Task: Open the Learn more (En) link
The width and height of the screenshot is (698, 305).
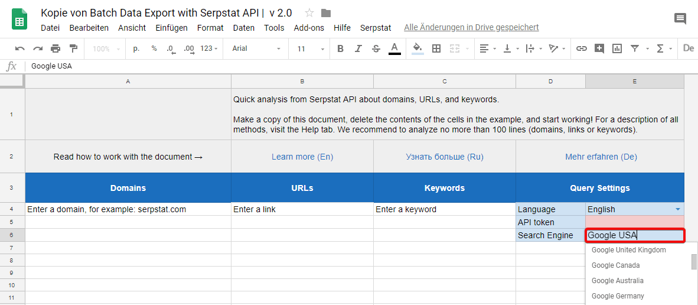Action: click(302, 157)
